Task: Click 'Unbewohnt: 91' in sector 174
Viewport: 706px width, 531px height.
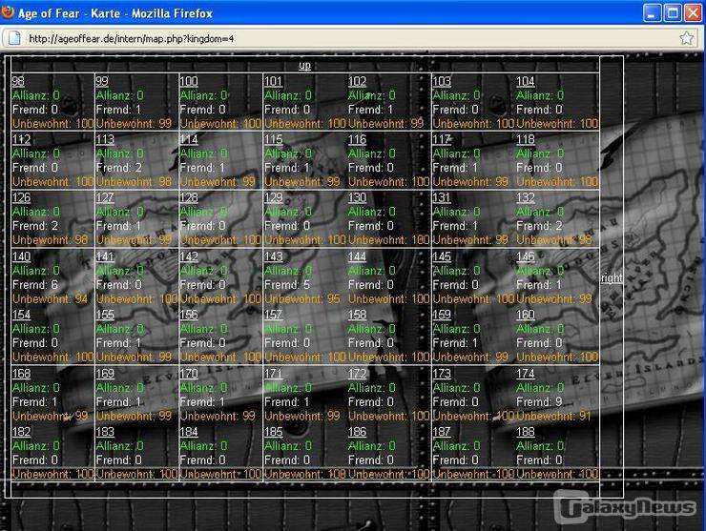Action: (x=553, y=416)
